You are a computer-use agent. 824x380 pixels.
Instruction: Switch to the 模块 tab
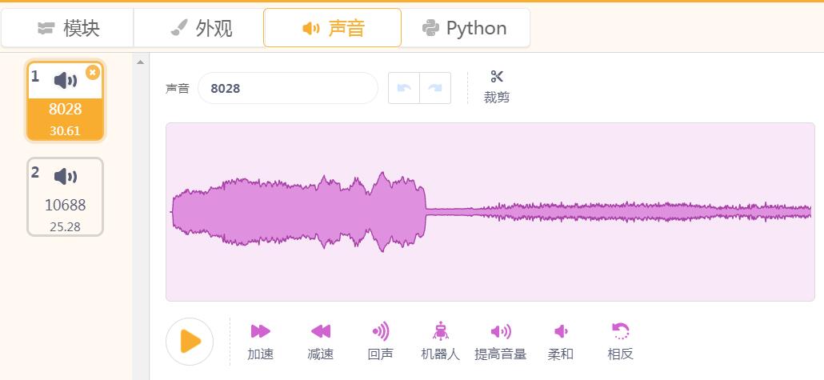click(68, 28)
